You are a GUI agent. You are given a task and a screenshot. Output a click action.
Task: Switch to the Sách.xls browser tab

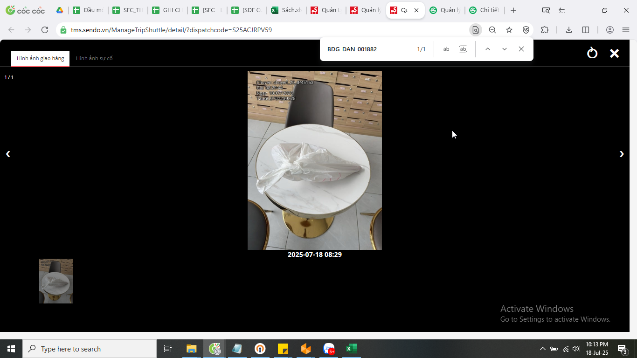tap(286, 10)
